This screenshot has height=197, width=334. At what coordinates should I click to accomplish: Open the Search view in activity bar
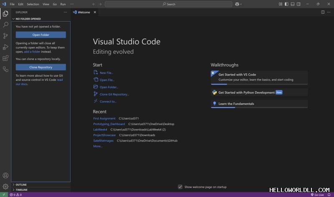tap(5, 25)
